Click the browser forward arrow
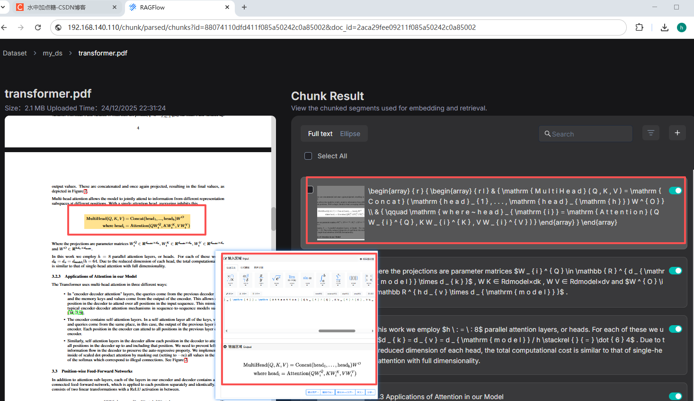The image size is (694, 401). coord(21,27)
